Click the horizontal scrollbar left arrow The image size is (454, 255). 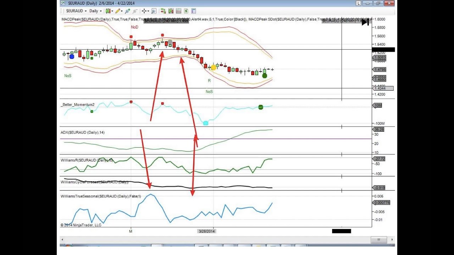coord(62,240)
